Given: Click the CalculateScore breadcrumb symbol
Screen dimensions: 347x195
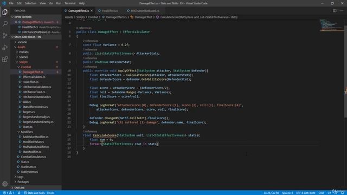Looking at the screenshot, I should [x=196, y=17].
